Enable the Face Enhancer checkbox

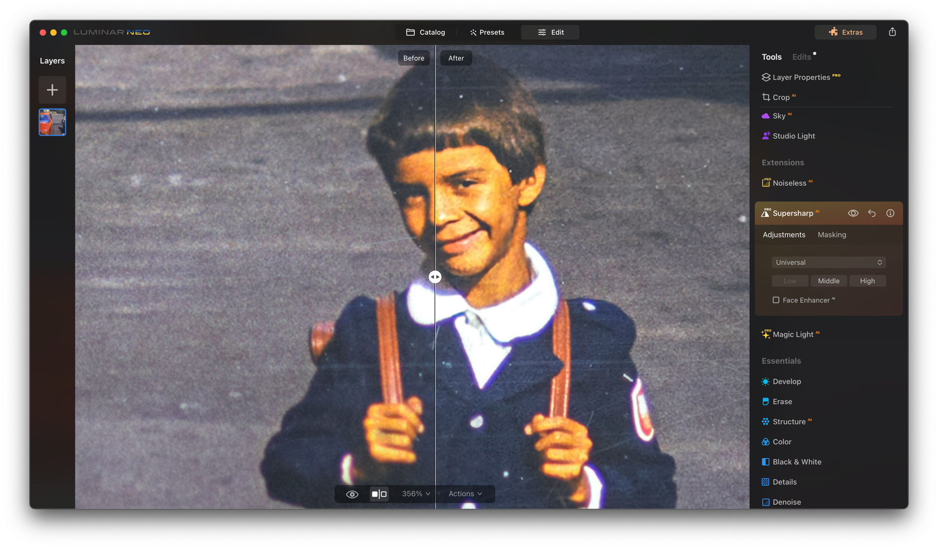776,300
